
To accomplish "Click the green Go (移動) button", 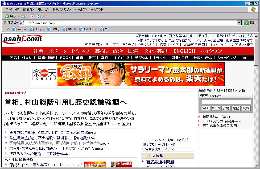I will click(250, 23).
